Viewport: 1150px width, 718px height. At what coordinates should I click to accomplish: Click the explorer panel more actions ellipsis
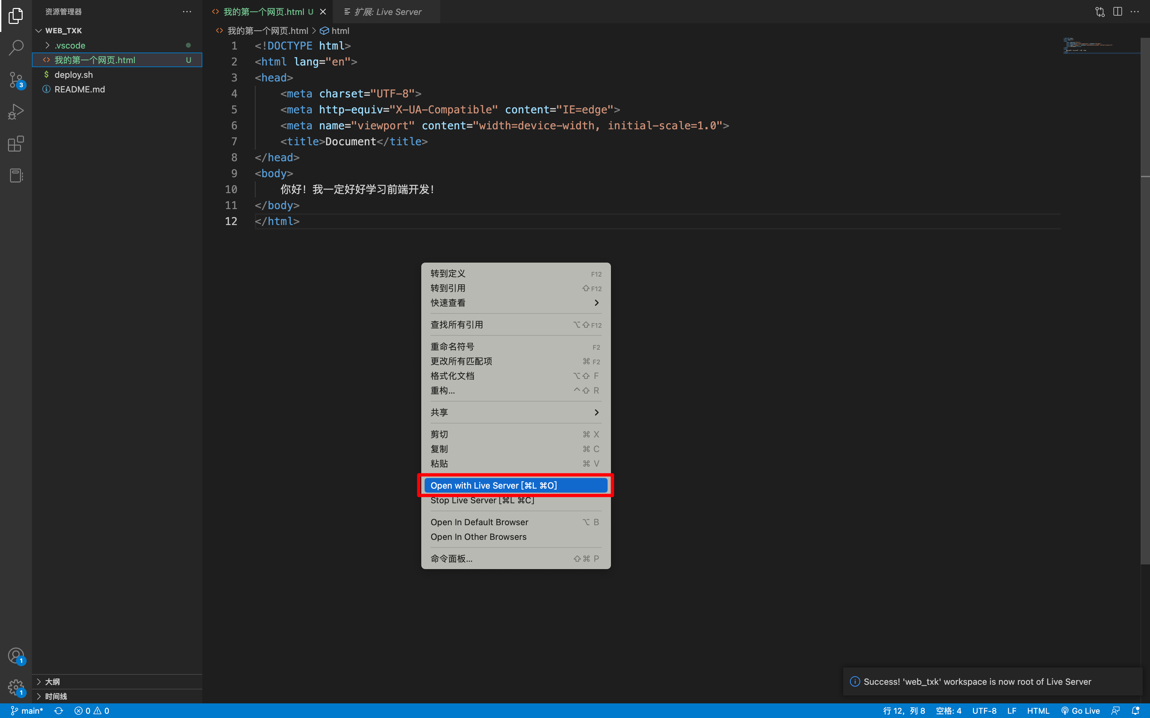[x=187, y=11]
